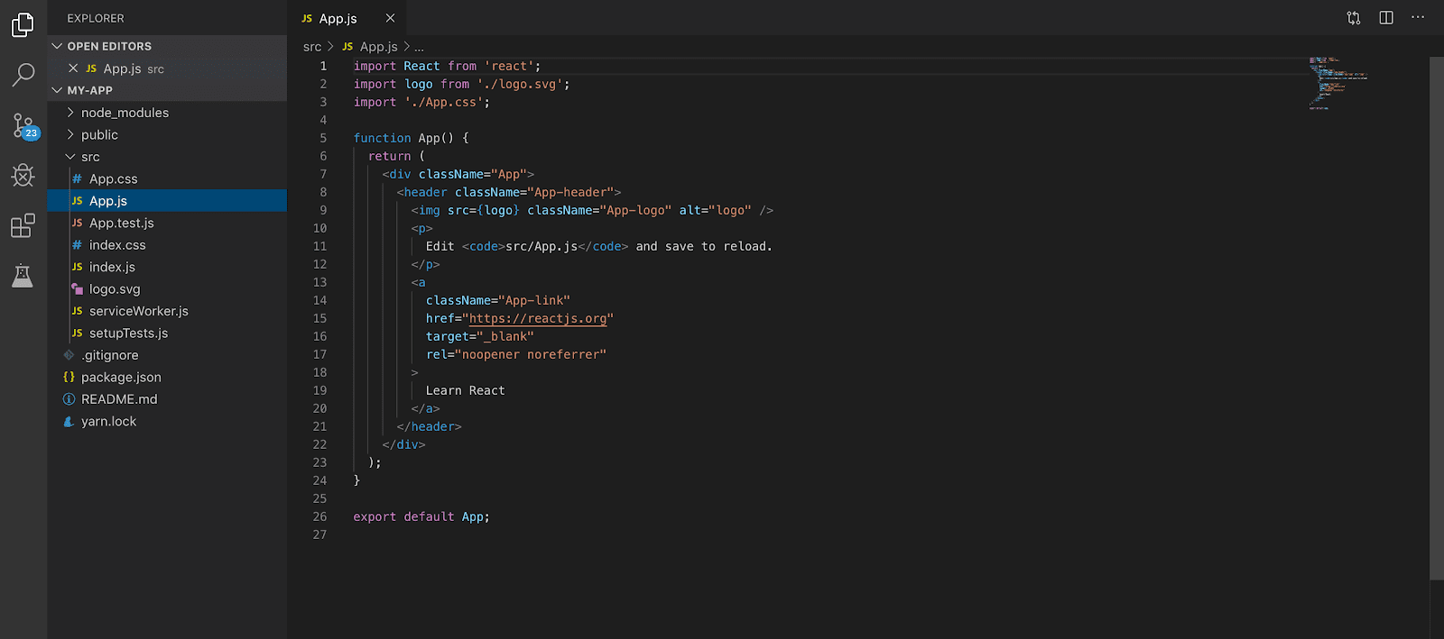Open package.json in the explorer
The width and height of the screenshot is (1444, 639).
pyautogui.click(x=121, y=377)
